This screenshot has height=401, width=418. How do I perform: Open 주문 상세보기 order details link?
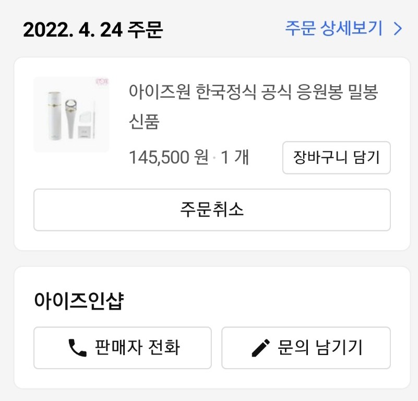[x=334, y=28]
